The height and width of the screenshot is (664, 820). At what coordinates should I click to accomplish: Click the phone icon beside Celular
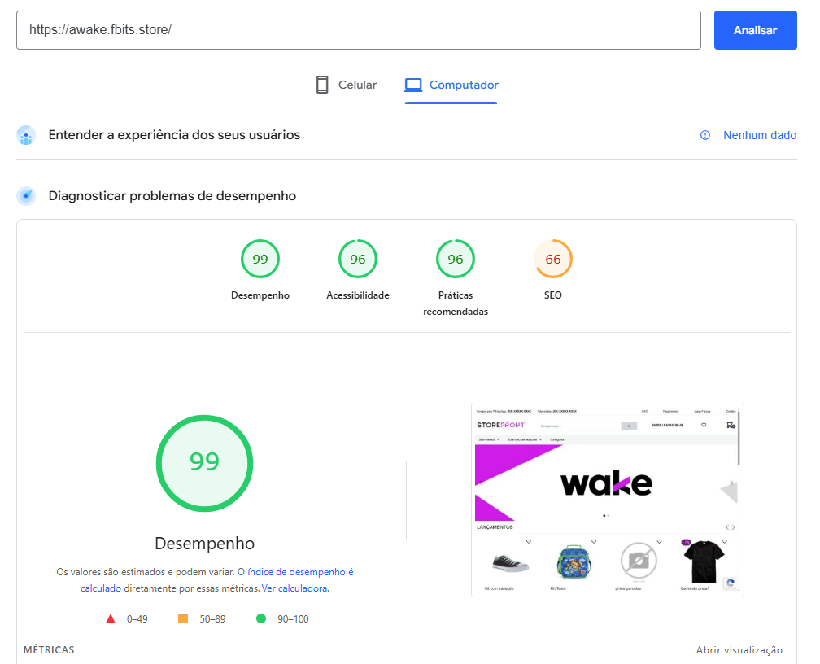pyautogui.click(x=322, y=85)
